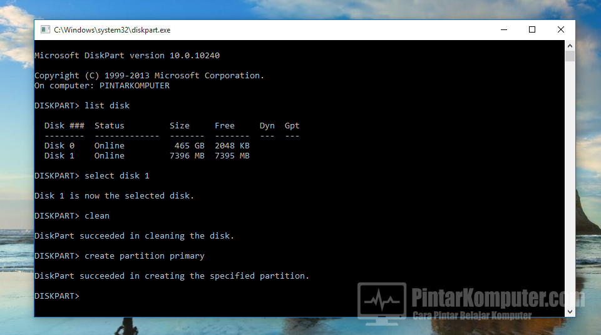601x335 pixels.
Task: Click the Dyn column header
Action: point(267,126)
